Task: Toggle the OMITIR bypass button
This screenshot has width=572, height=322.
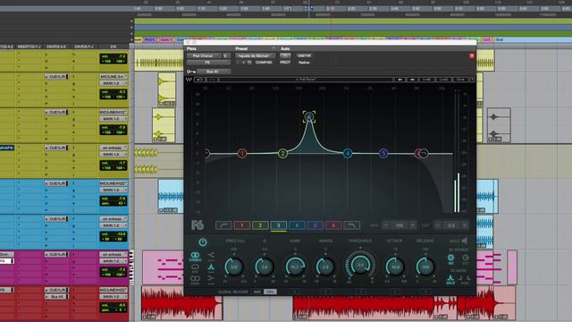Action: [x=304, y=55]
